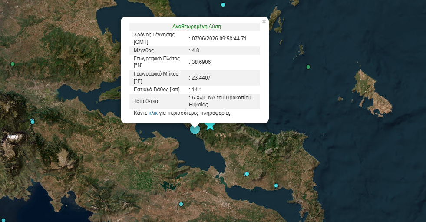Select location text '6 Χλμ. ΝΔ του Προκοπίου Ευβοίας'

coord(220,101)
